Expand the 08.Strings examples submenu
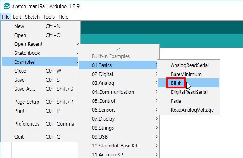 pos(119,128)
